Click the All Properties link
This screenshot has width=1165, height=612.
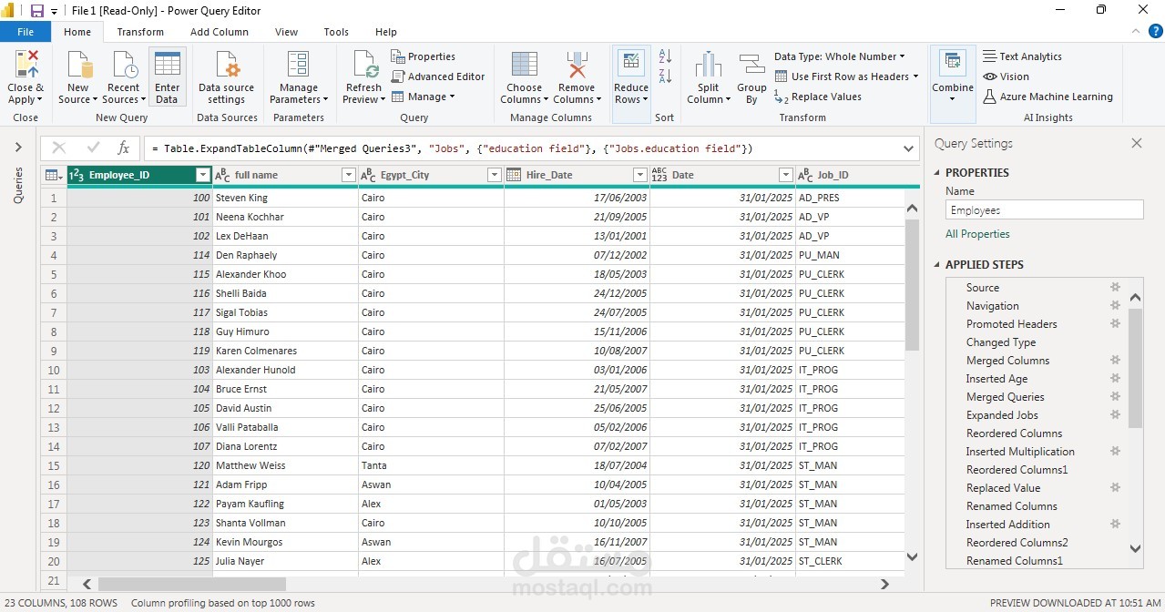[977, 234]
